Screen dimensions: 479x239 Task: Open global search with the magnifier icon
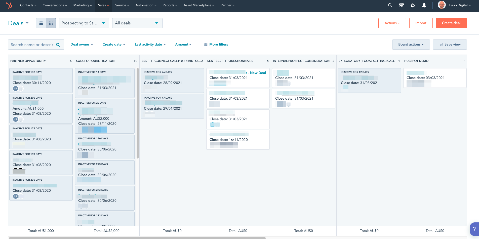pos(390,5)
